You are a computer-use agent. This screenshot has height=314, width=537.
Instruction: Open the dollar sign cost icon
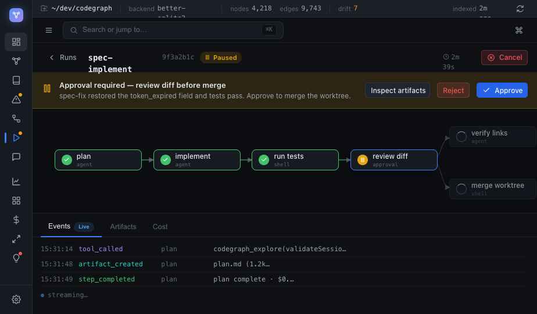pos(16,220)
